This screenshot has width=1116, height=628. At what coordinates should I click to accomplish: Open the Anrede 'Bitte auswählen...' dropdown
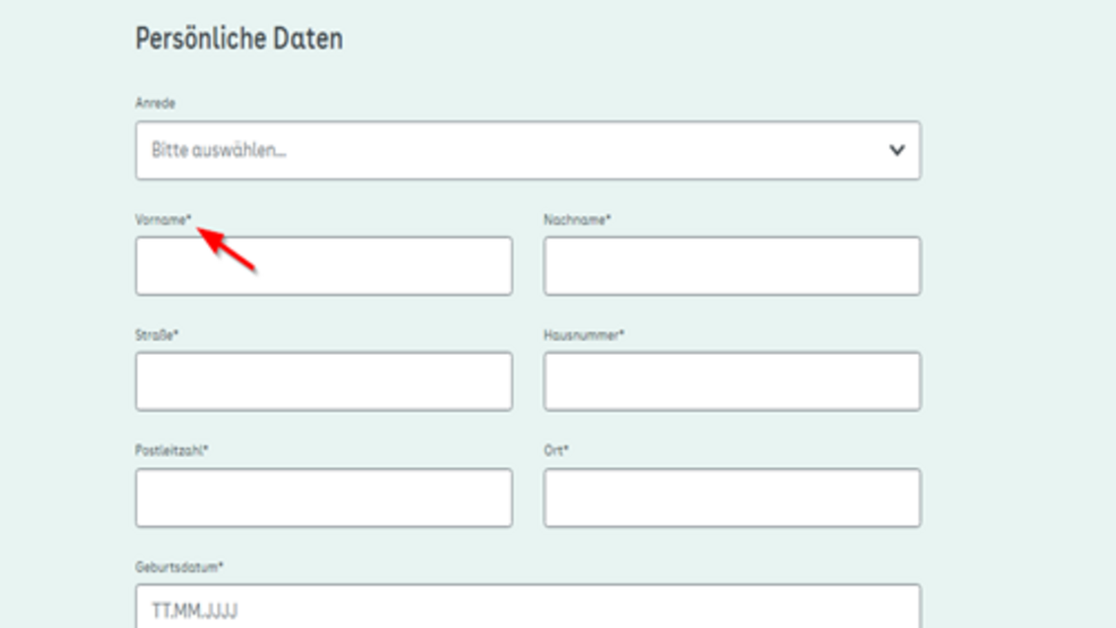[x=527, y=150]
